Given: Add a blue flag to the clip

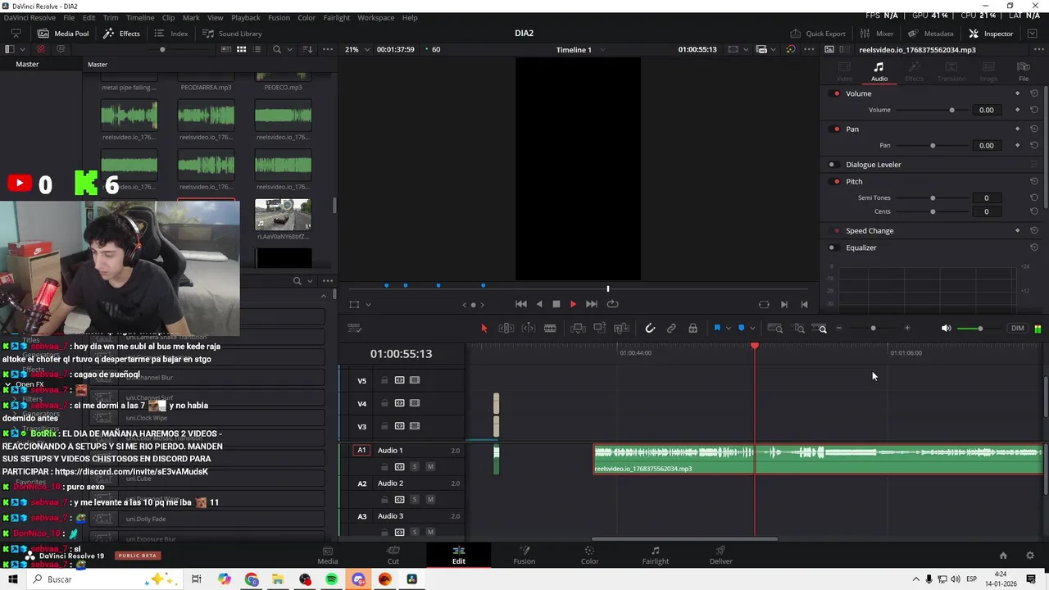Looking at the screenshot, I should click(x=716, y=329).
